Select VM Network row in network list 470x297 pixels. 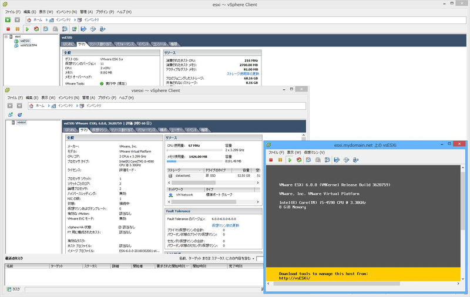click(x=213, y=195)
